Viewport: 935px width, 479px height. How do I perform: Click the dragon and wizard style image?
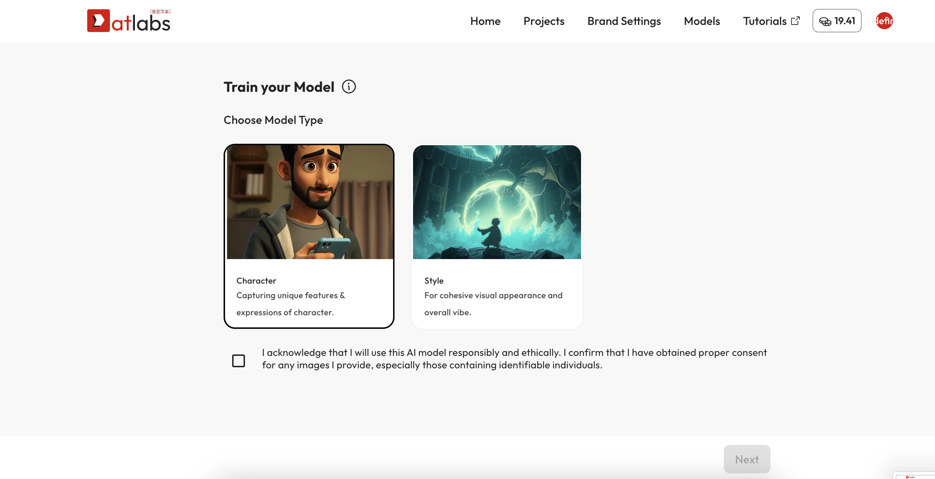coord(497,202)
